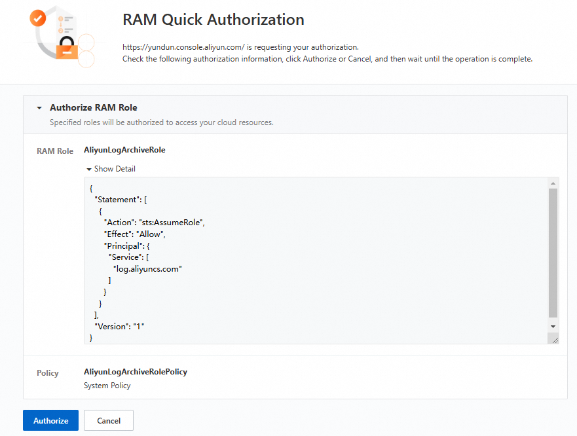The width and height of the screenshot is (577, 436).
Task: Click the Authorize RAM Role title
Action: [94, 107]
